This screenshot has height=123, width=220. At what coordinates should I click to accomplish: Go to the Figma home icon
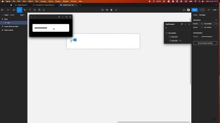coord(11,5)
